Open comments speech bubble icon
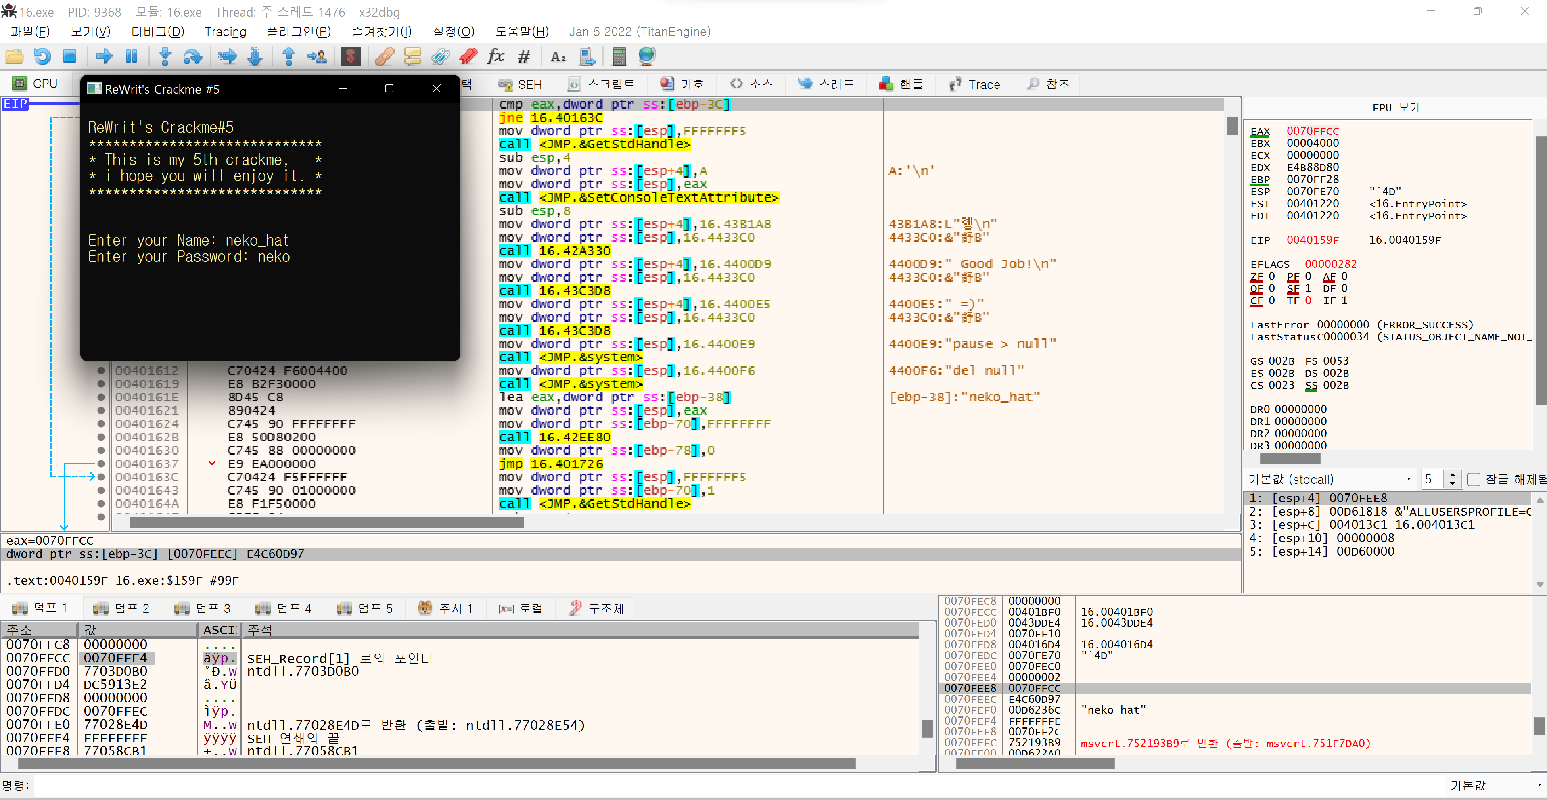The image size is (1547, 800). point(412,56)
